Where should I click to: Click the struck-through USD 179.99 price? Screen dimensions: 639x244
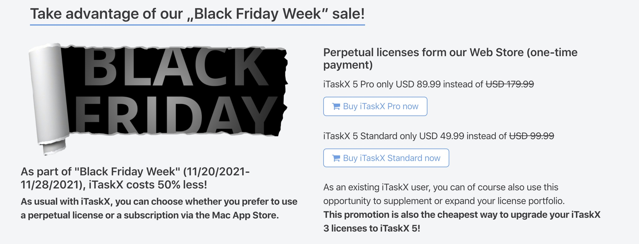(510, 84)
